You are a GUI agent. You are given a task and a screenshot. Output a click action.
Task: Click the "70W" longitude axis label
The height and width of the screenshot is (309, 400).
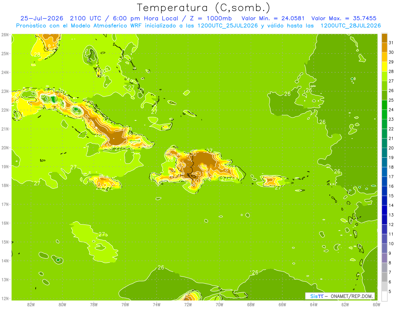tap(219, 304)
